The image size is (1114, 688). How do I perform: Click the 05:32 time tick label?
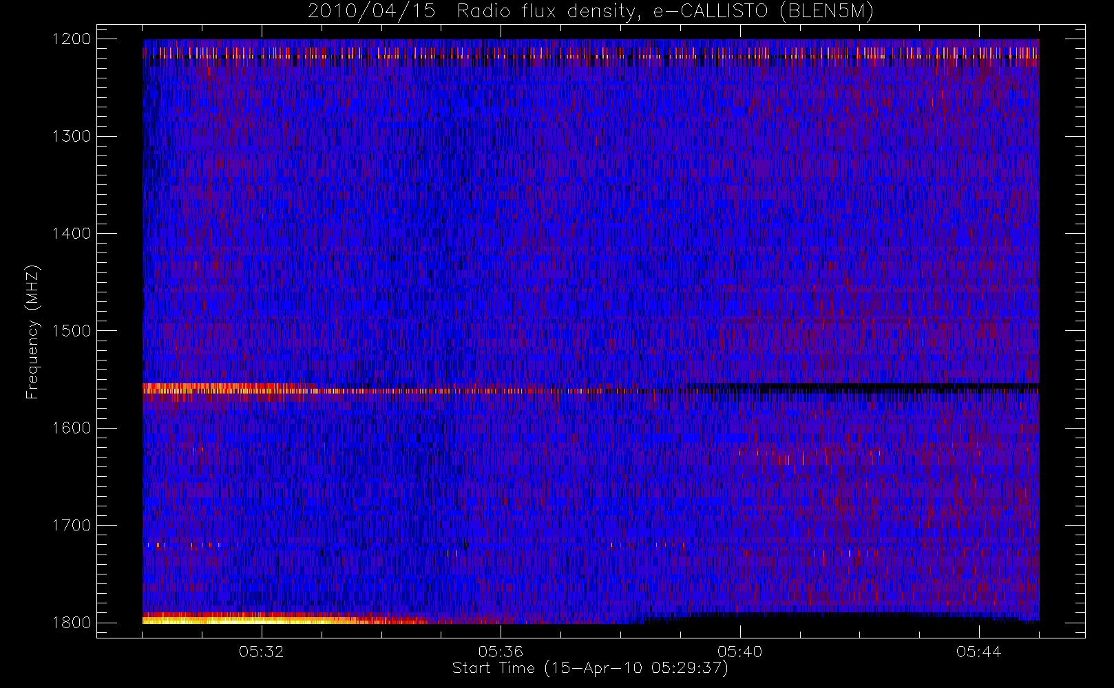pos(262,652)
